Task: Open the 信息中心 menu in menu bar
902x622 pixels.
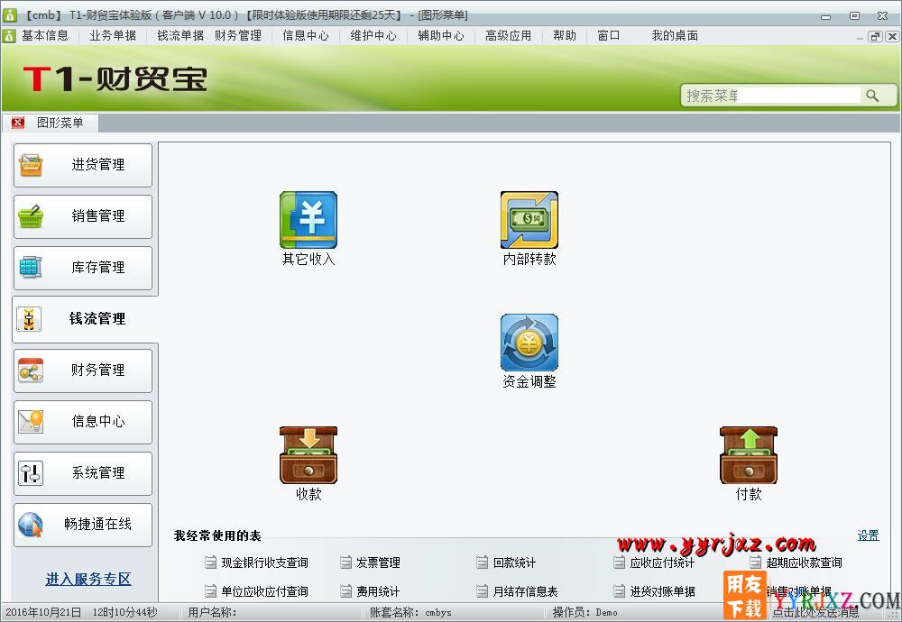Action: tap(306, 36)
